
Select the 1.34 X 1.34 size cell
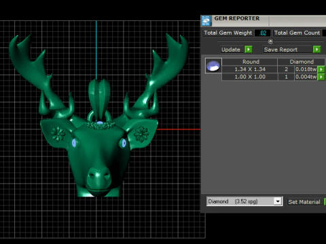point(250,69)
